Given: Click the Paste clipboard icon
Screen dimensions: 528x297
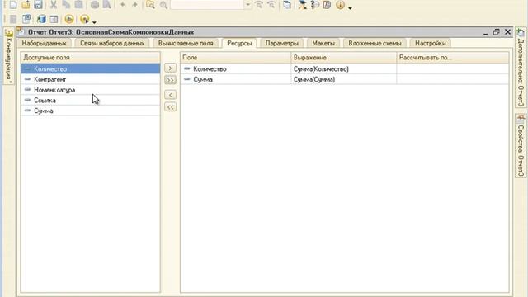Looking at the screenshot, I should click(78, 5).
